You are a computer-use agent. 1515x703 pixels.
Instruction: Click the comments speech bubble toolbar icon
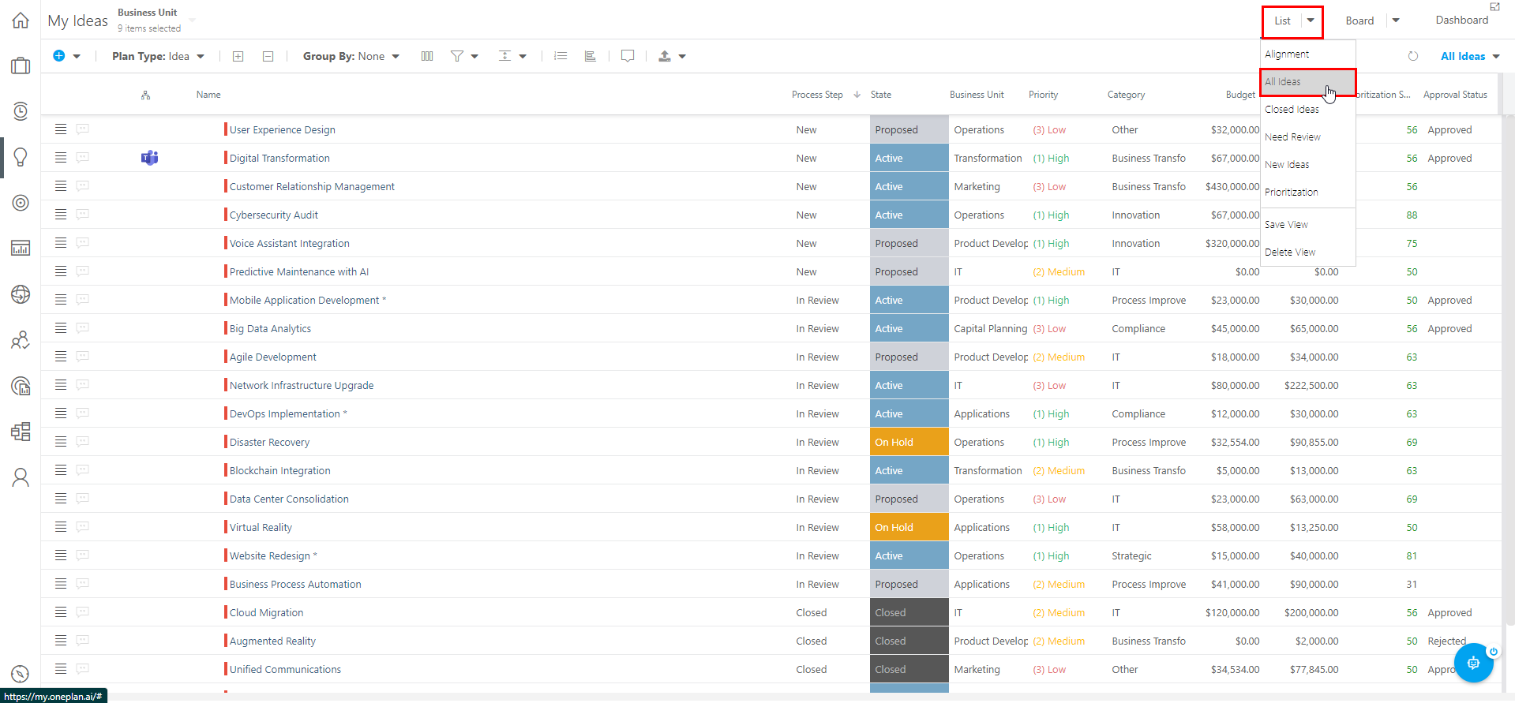628,56
